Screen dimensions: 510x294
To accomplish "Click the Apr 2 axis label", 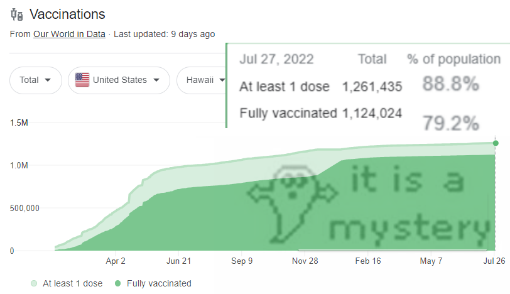I will pos(116,261).
